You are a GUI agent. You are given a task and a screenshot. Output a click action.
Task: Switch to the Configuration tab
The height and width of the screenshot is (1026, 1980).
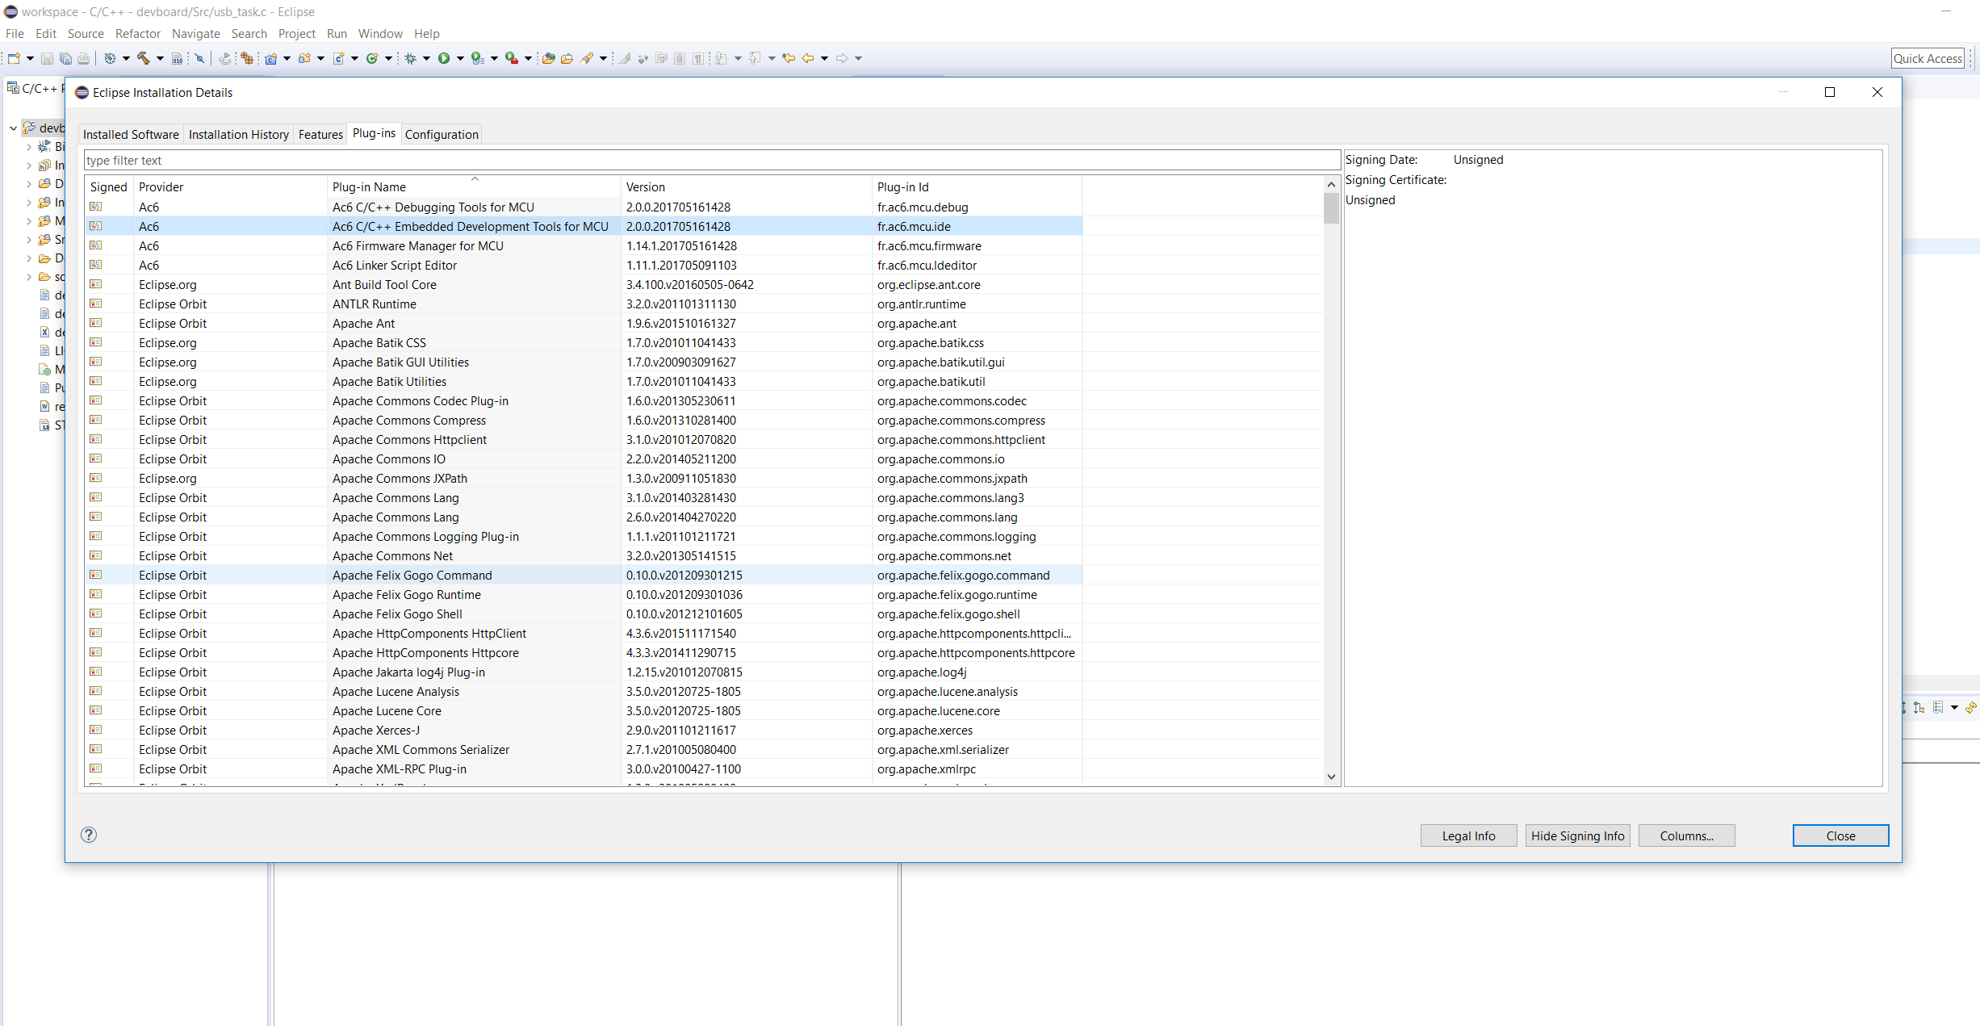pyautogui.click(x=442, y=135)
